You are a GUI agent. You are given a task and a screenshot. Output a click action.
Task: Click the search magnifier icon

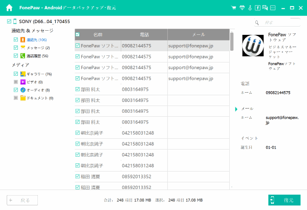point(257,23)
